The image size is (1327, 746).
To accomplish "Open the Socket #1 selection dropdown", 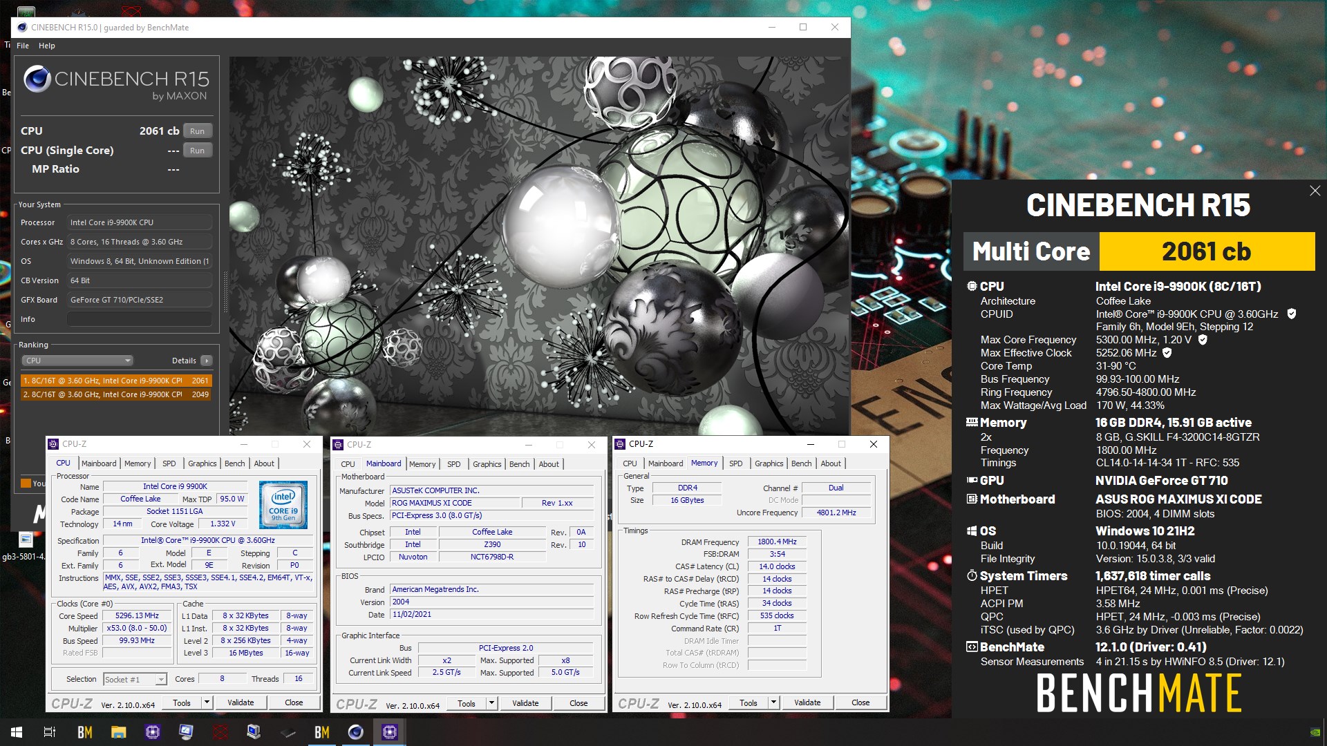I will pyautogui.click(x=135, y=680).
